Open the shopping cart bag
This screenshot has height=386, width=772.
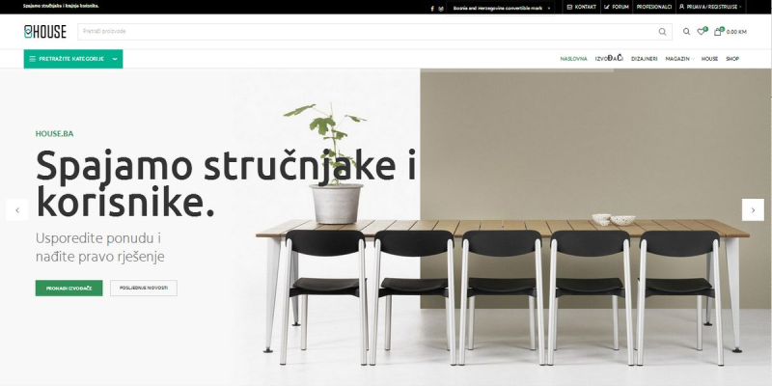[717, 32]
